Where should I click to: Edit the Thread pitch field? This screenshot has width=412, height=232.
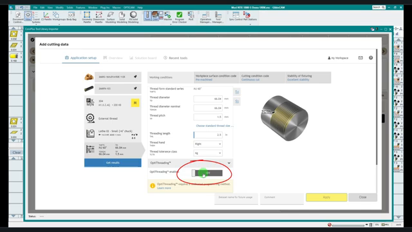click(208, 117)
